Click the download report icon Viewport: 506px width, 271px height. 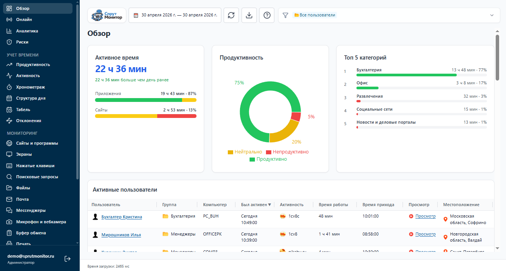pos(249,15)
